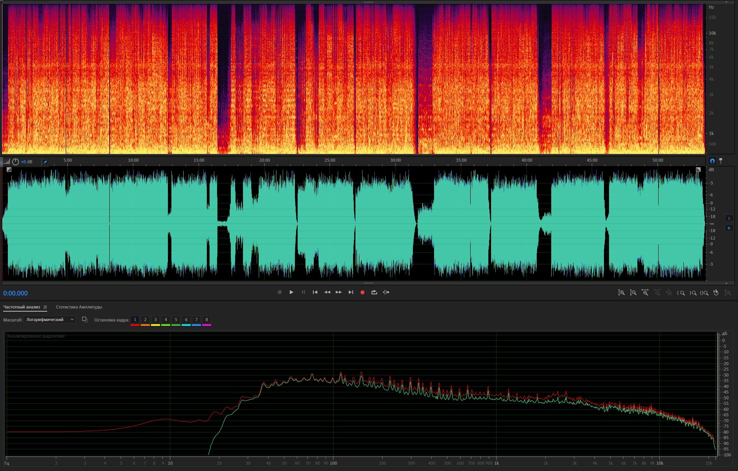
Task: Start playback with the Play button
Action: 291,292
